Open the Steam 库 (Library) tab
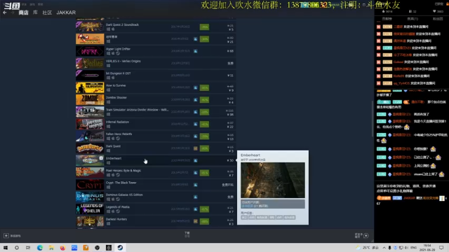 35,13
